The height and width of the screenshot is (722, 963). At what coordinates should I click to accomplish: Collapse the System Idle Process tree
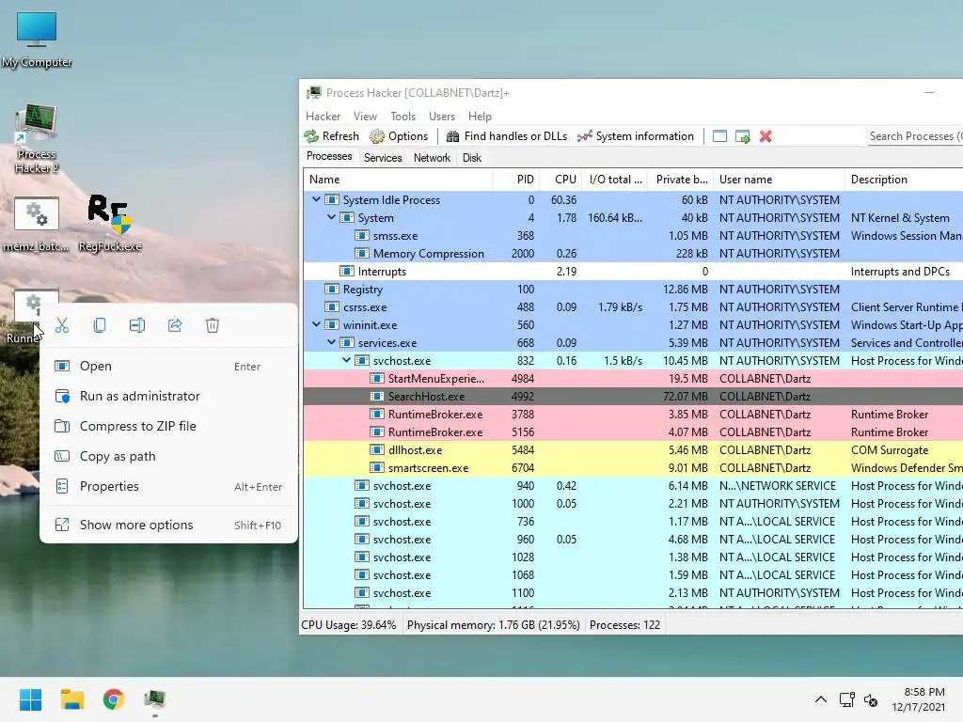316,199
